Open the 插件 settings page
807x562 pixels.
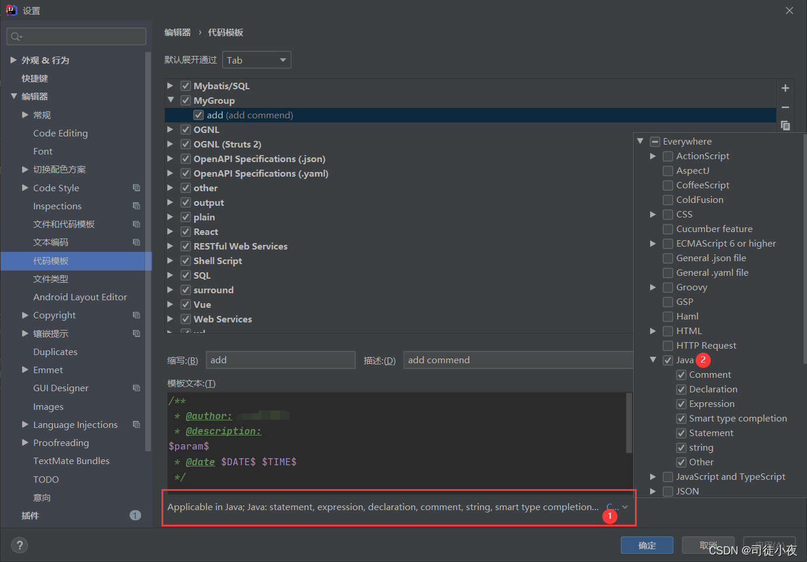pos(30,515)
